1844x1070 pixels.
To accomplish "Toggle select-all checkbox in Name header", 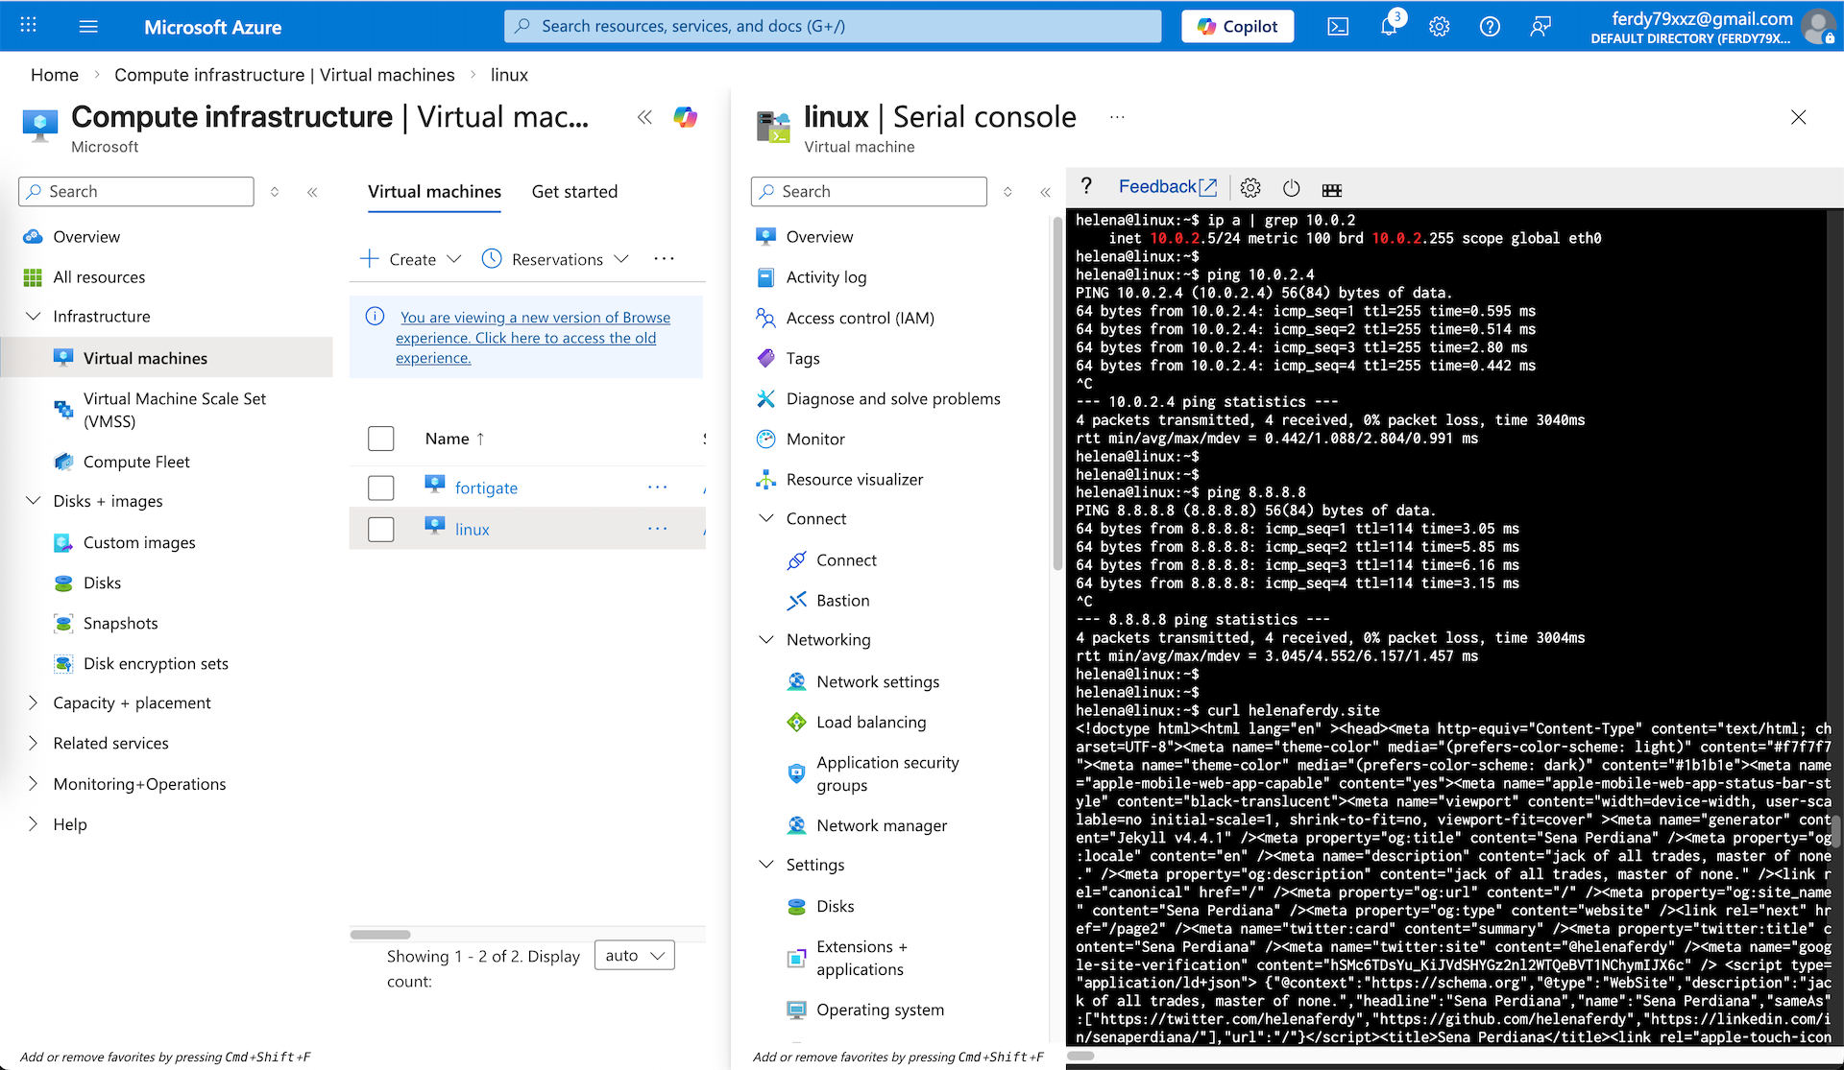I will [x=381, y=439].
